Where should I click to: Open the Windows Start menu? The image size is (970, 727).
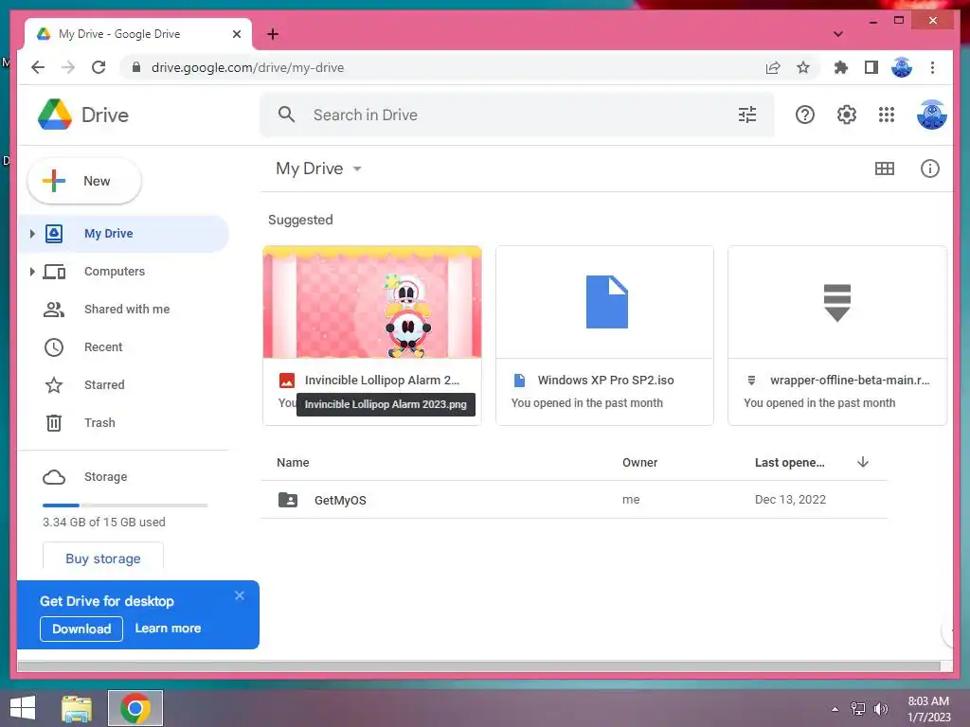tap(23, 708)
